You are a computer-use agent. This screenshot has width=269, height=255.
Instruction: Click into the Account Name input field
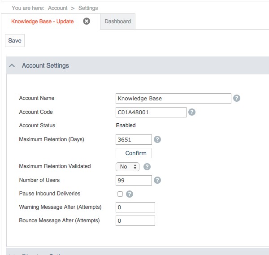click(x=174, y=98)
